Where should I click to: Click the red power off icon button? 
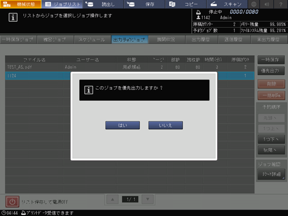pyautogui.click(x=12, y=202)
